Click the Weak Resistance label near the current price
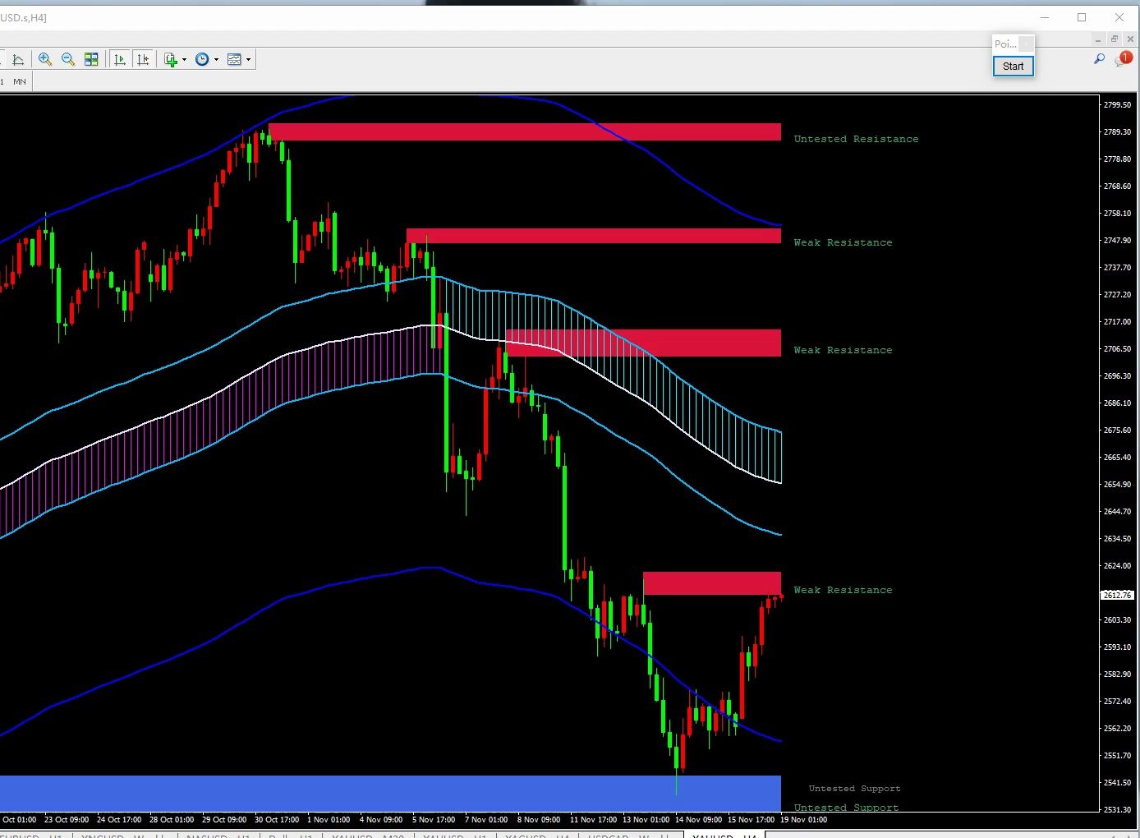The height and width of the screenshot is (838, 1140). [x=843, y=590]
